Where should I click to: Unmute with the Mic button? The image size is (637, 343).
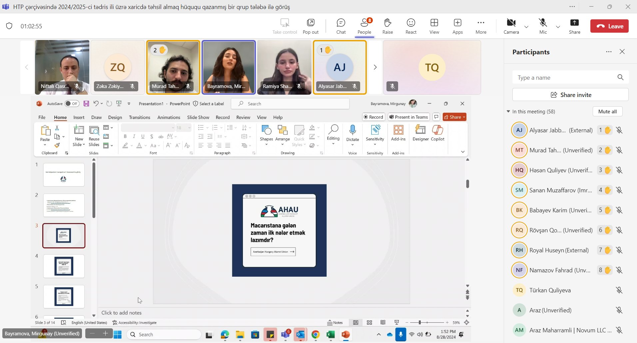[x=543, y=26]
